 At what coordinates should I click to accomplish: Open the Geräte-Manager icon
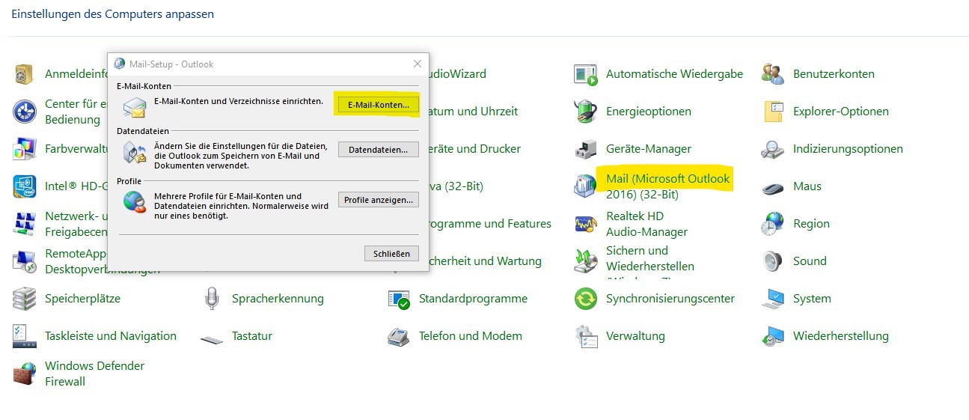click(x=586, y=149)
